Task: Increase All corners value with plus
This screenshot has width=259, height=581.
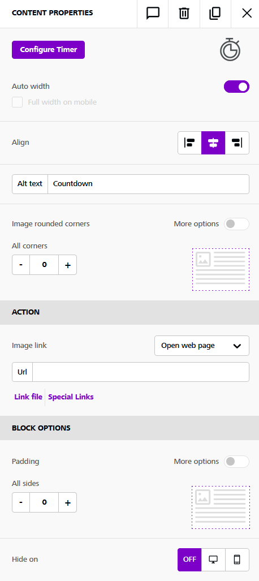Action: click(68, 265)
